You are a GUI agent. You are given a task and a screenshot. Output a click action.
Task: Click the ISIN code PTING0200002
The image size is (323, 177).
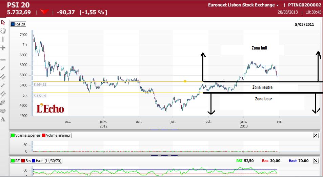coord(304,5)
